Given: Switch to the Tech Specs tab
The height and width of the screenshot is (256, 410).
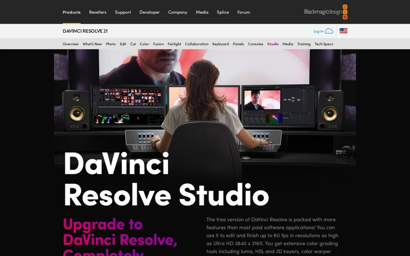Looking at the screenshot, I should coord(324,44).
